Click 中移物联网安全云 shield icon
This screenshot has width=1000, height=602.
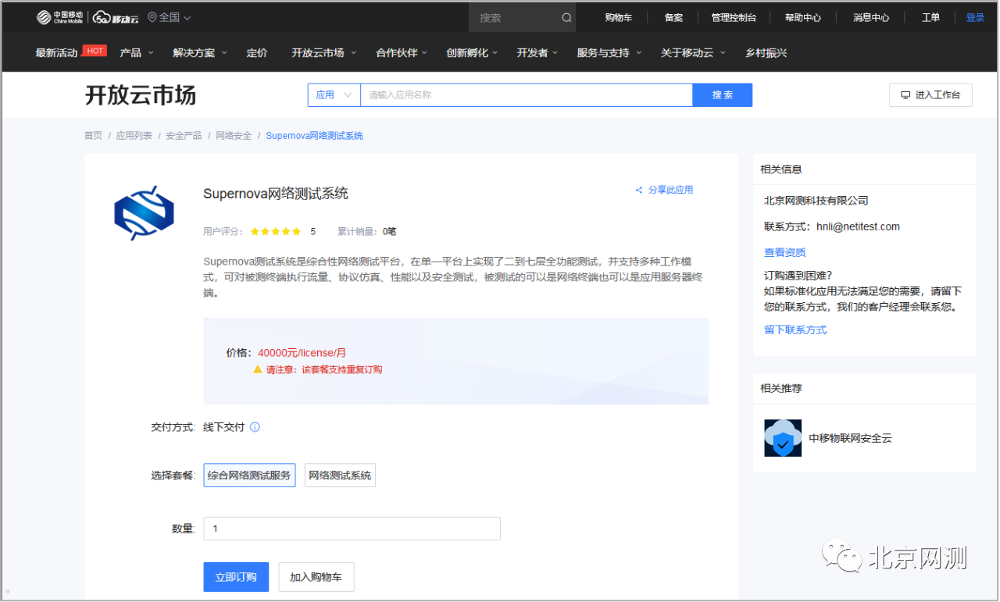pos(783,438)
